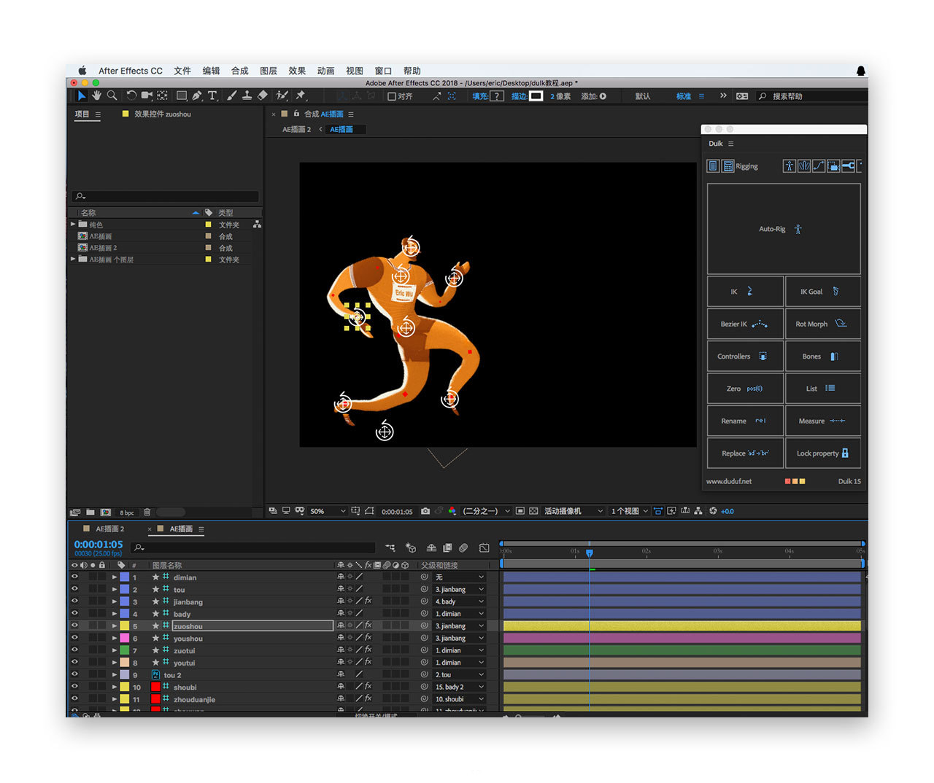Click the Duik IK button
934x783 pixels.
(745, 292)
